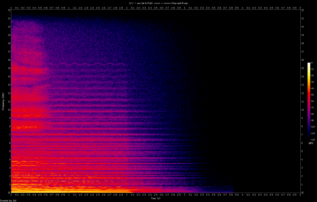317x202 pixels.
Task: Click "2·5" on the top time axis
Action: pyautogui.click(x=156, y=8)
